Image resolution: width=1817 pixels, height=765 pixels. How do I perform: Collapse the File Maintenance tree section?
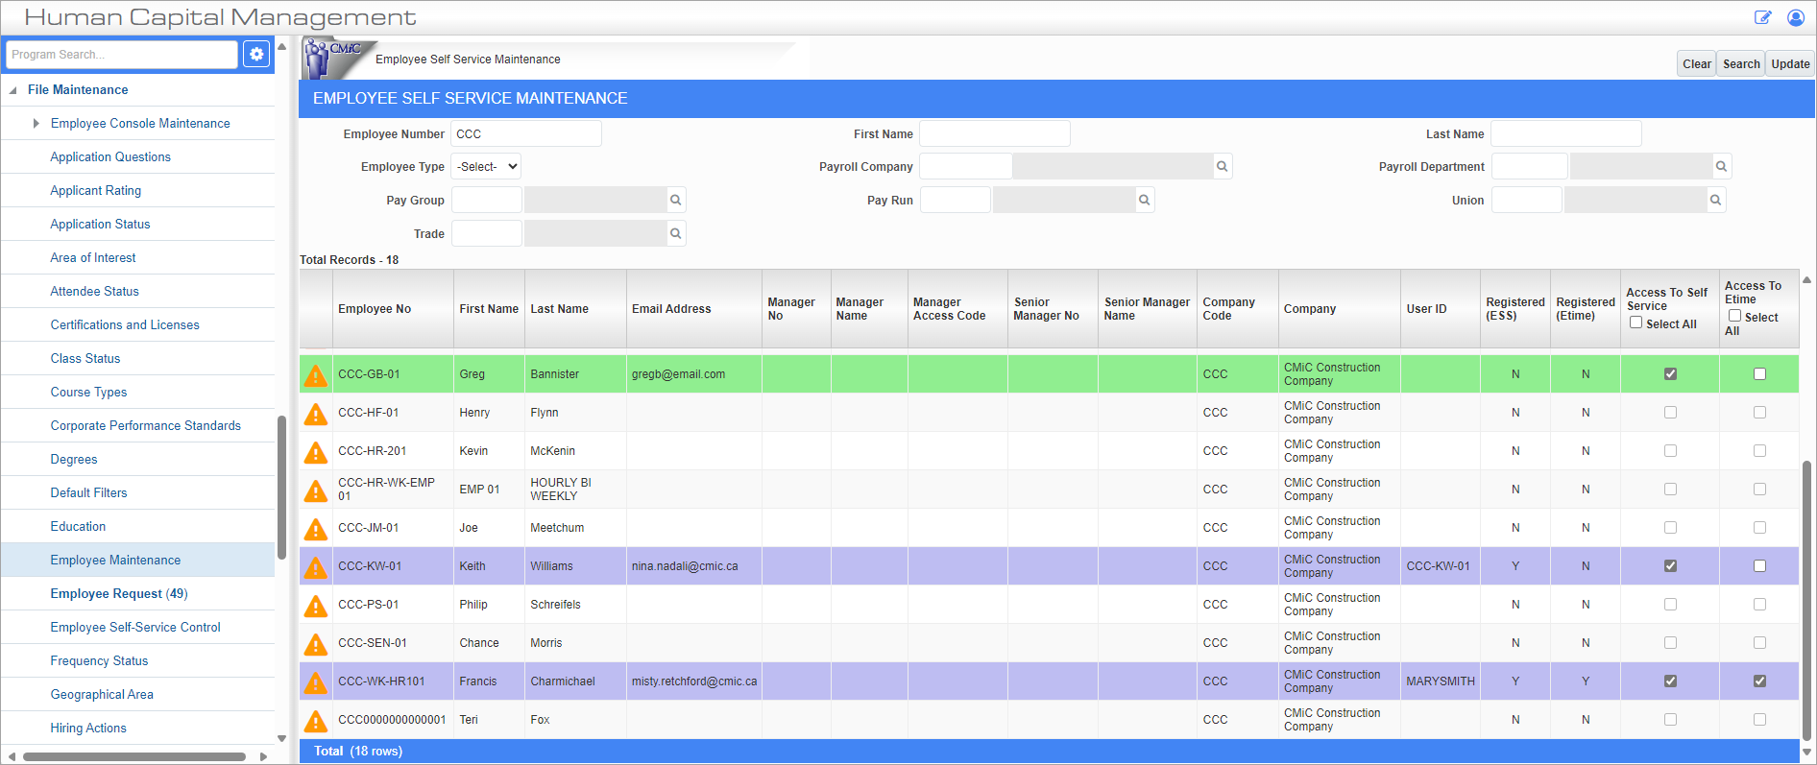(x=12, y=90)
